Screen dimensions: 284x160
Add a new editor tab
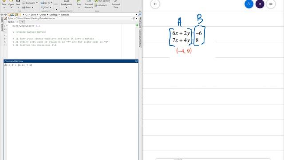(x=22, y=22)
